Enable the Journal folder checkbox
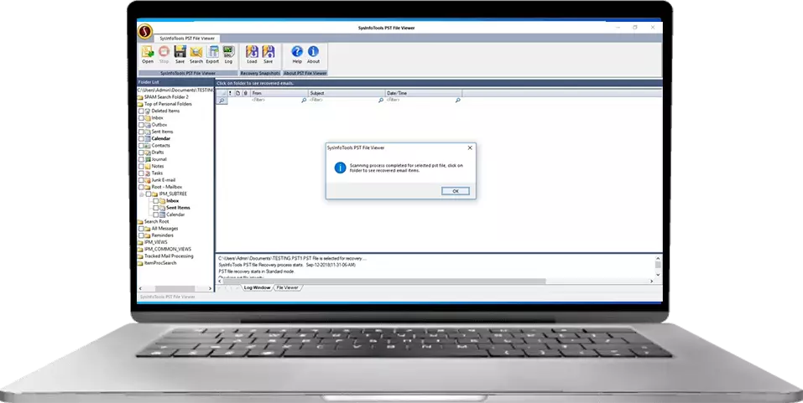This screenshot has height=403, width=803. click(x=141, y=159)
